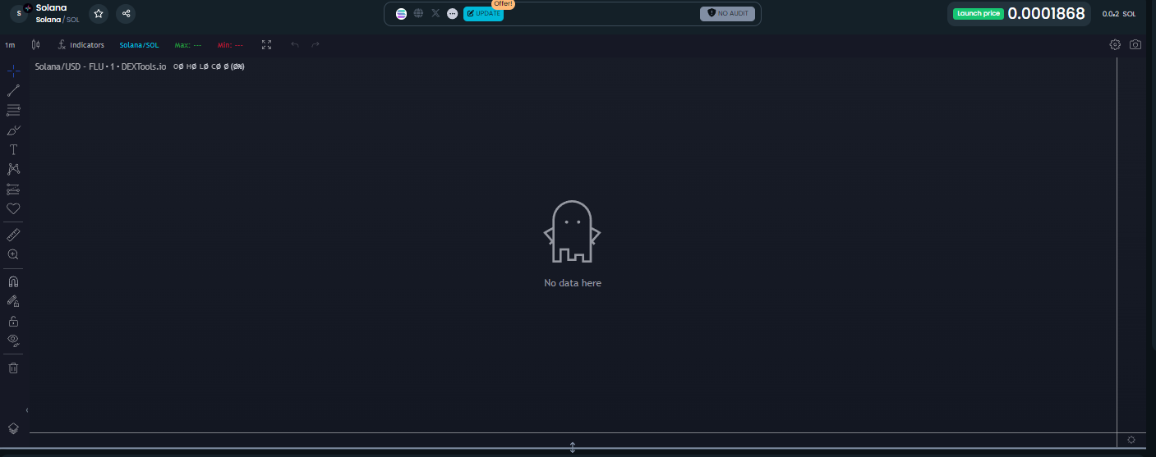The image size is (1156, 457).
Task: Select the brush drawing tool
Action: click(x=13, y=130)
